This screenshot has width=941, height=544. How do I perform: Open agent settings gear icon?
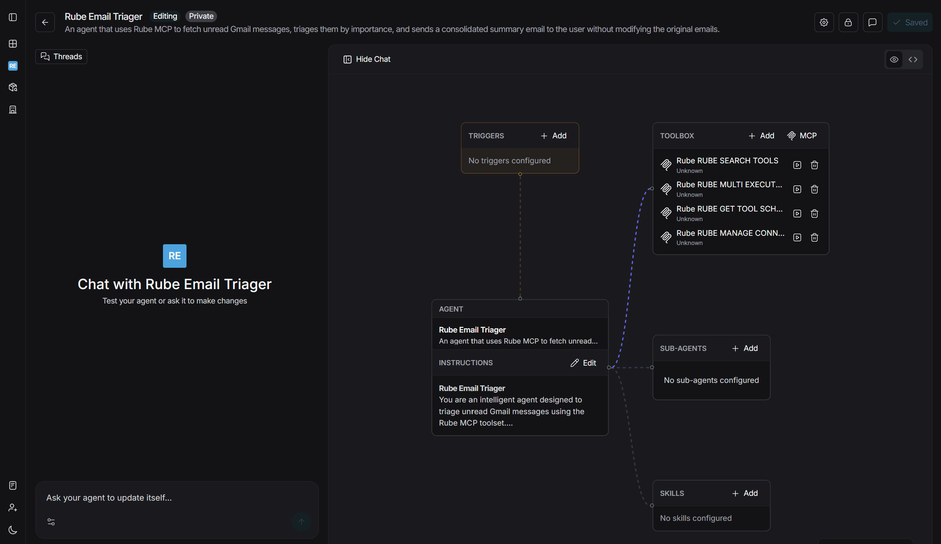tap(824, 22)
